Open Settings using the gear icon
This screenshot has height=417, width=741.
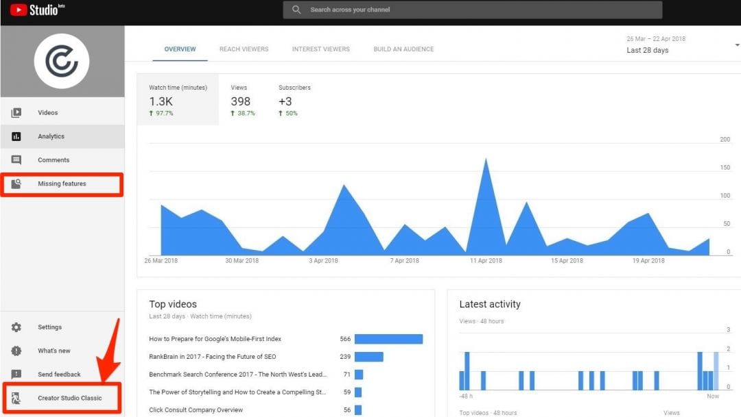click(x=16, y=327)
